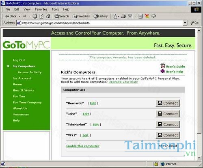Edit the TeleMarket computer

pos(95,125)
